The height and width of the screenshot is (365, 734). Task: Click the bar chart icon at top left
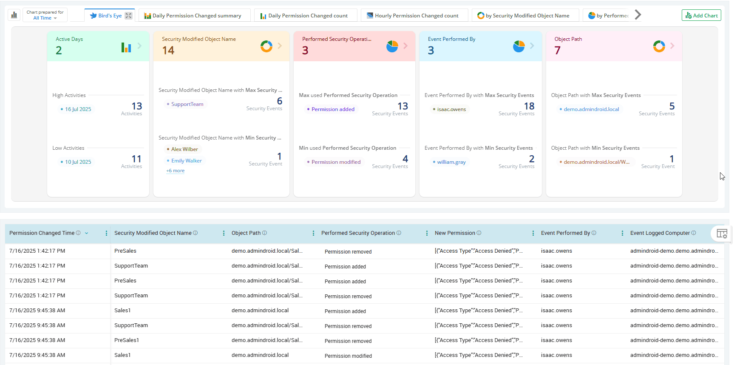point(14,15)
